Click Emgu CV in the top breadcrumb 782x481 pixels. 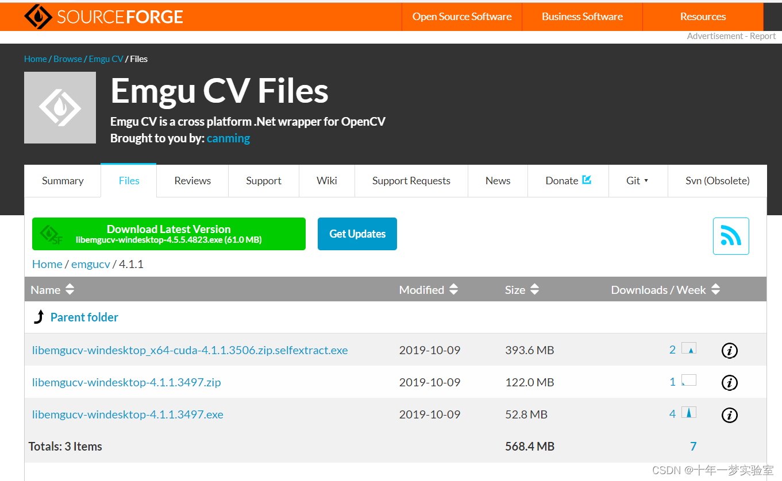click(x=106, y=59)
